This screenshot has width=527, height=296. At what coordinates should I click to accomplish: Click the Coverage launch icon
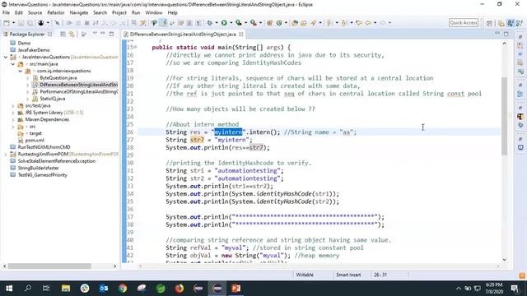pyautogui.click(x=238, y=23)
